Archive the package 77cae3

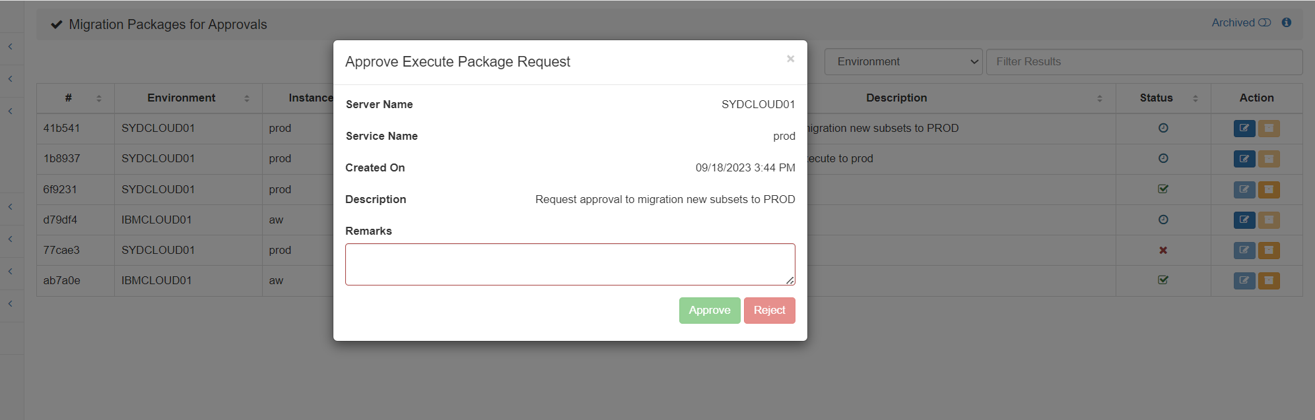[x=1268, y=251]
